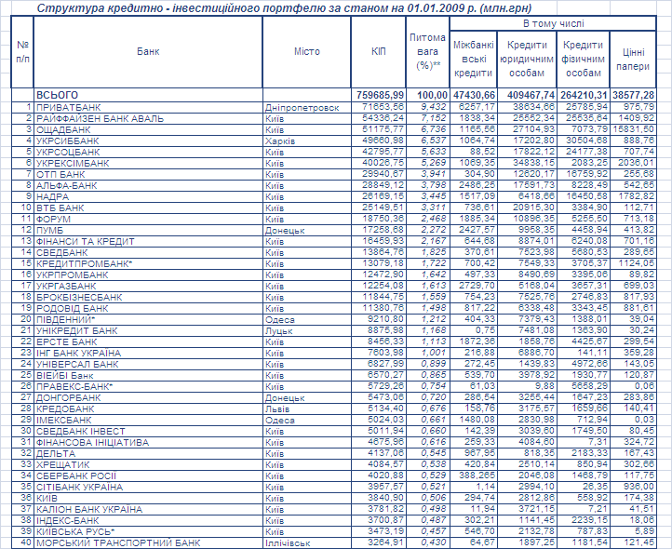Viewport: 672px width, 549px height.
Task: Select total securities value 38577,28
Action: [x=633, y=95]
